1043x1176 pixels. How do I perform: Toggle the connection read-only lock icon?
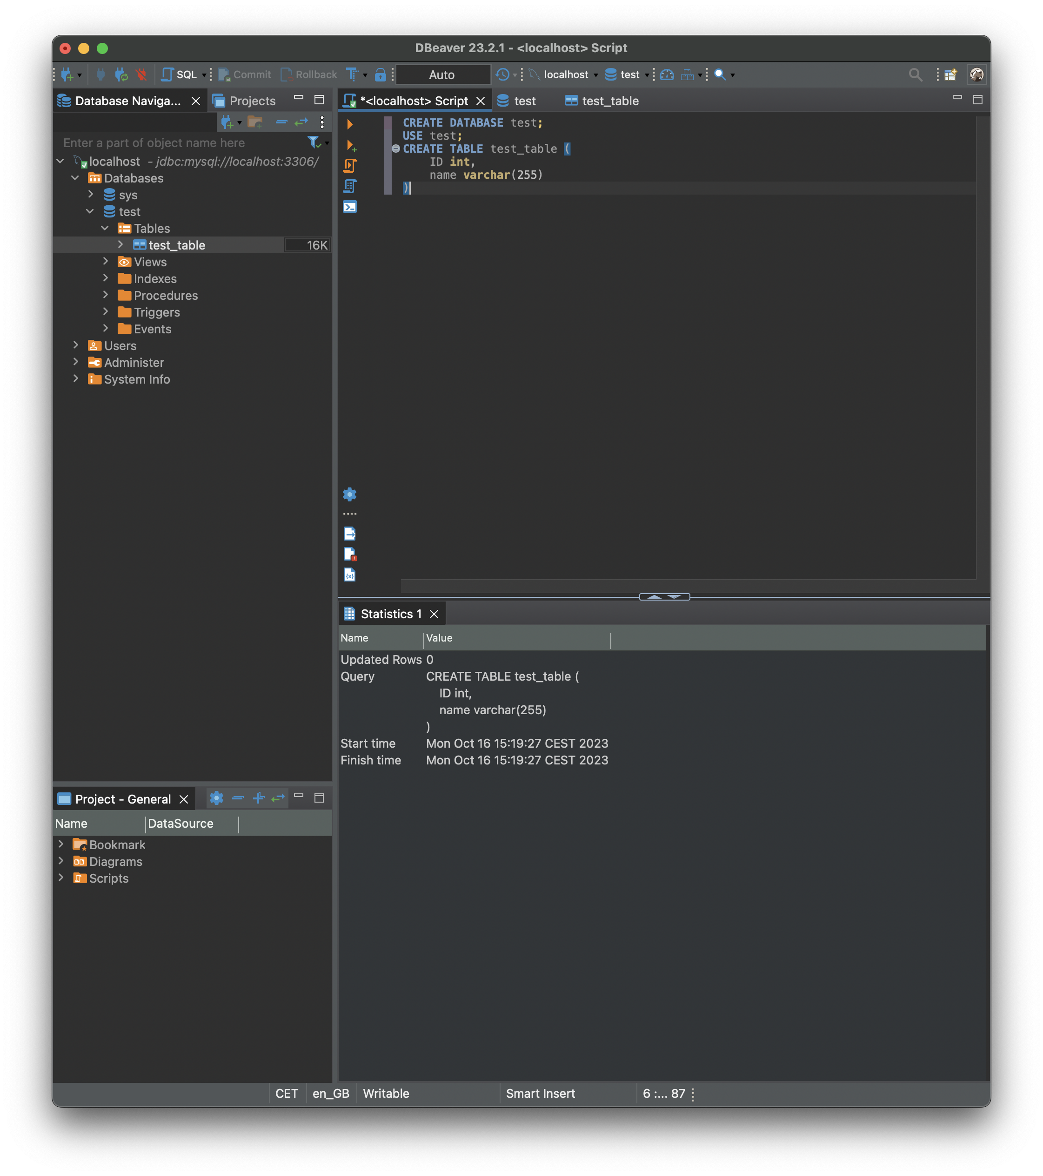[380, 75]
